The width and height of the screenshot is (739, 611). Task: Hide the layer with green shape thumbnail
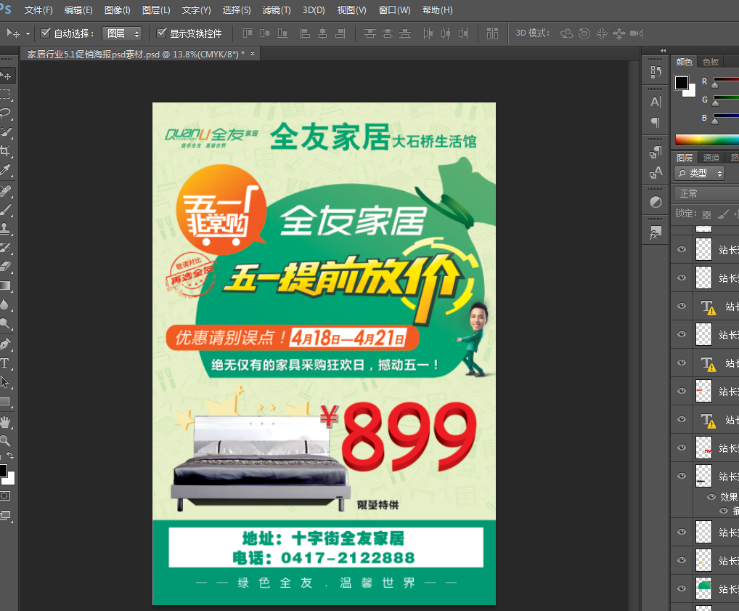pos(682,588)
